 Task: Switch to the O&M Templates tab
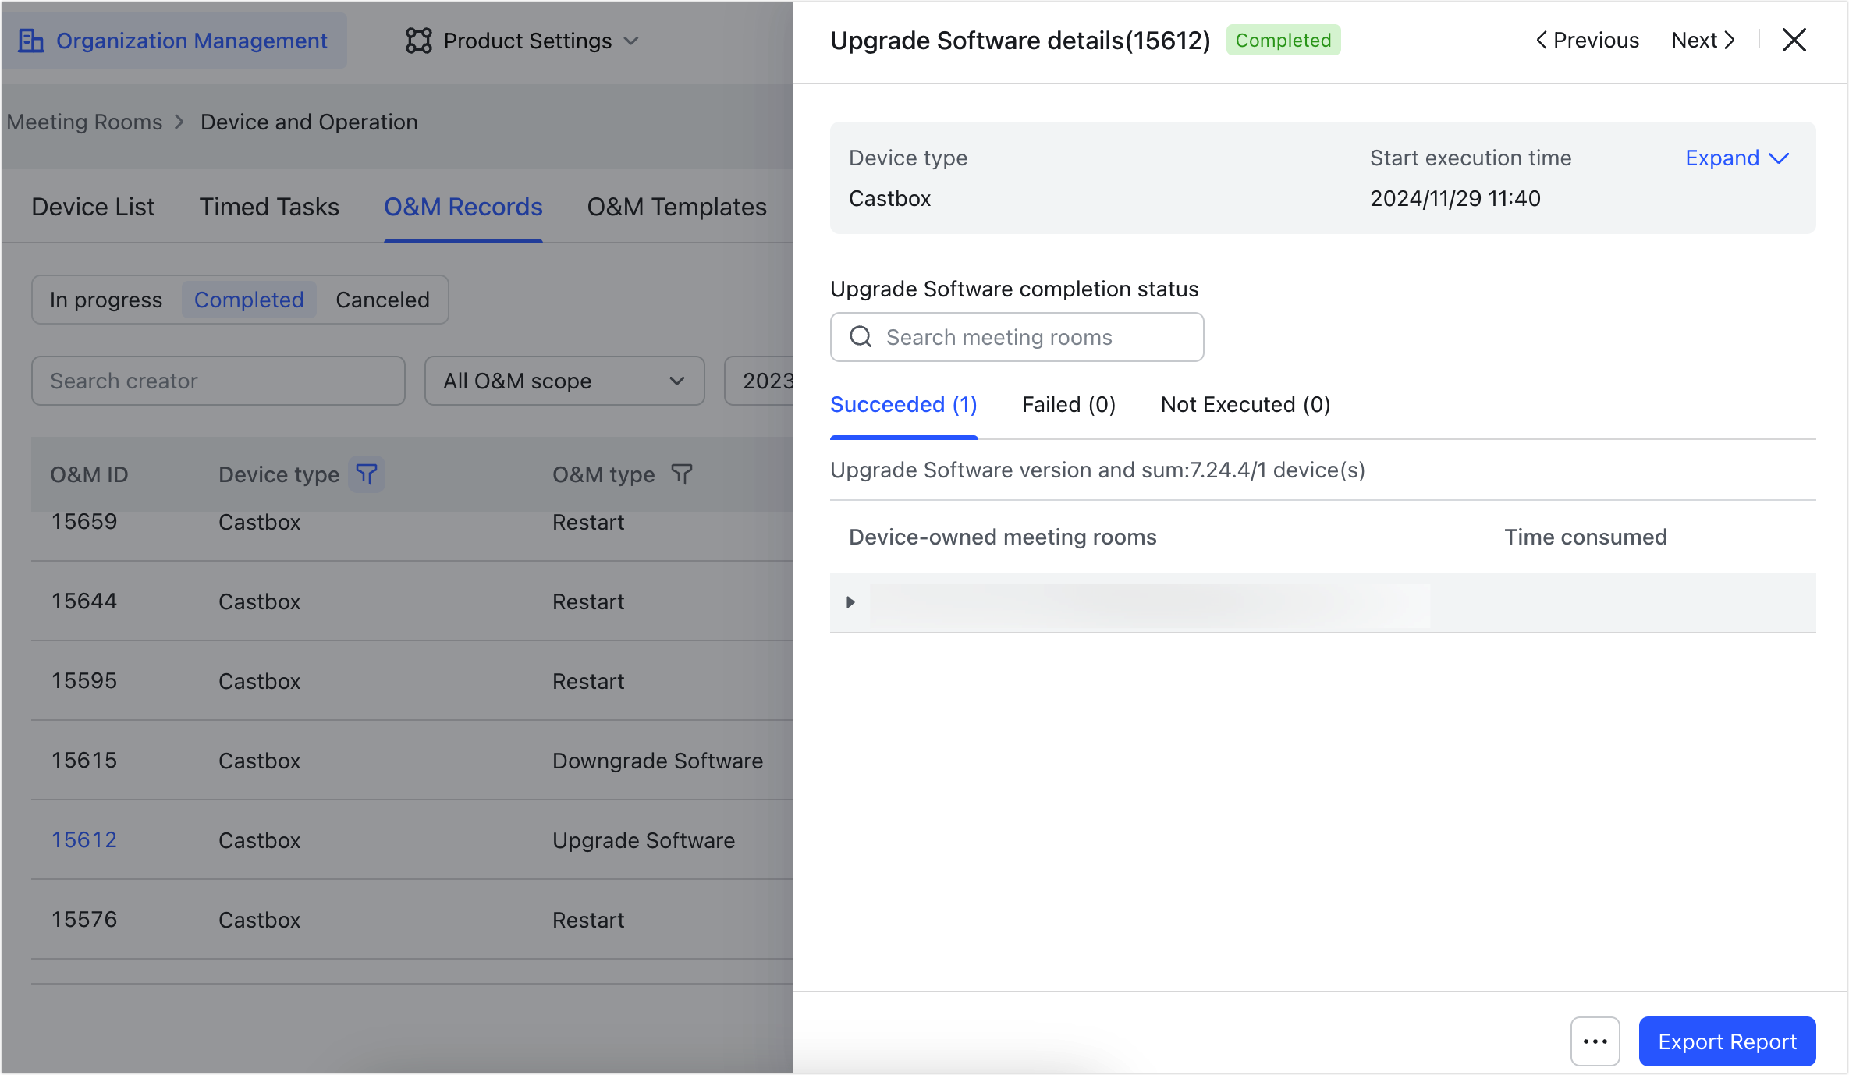[676, 207]
